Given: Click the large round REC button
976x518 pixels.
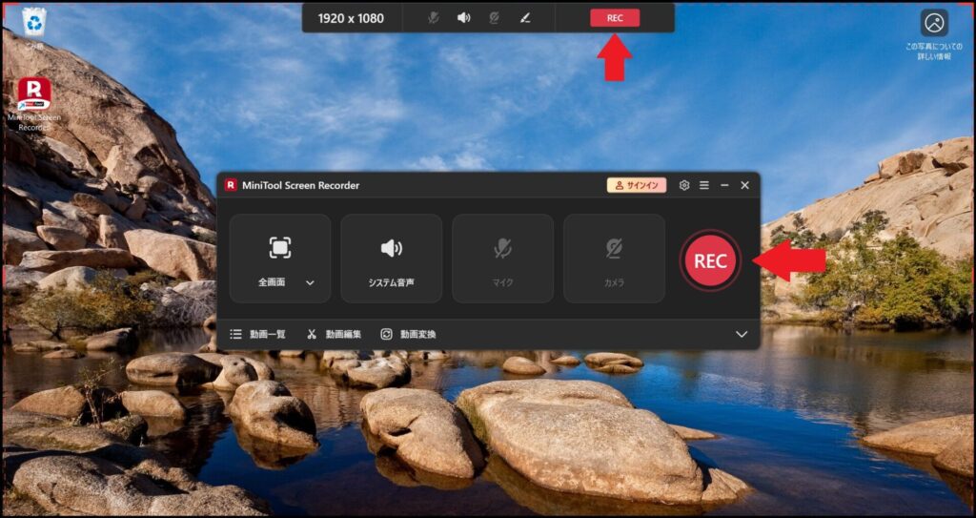Looking at the screenshot, I should pos(710,260).
